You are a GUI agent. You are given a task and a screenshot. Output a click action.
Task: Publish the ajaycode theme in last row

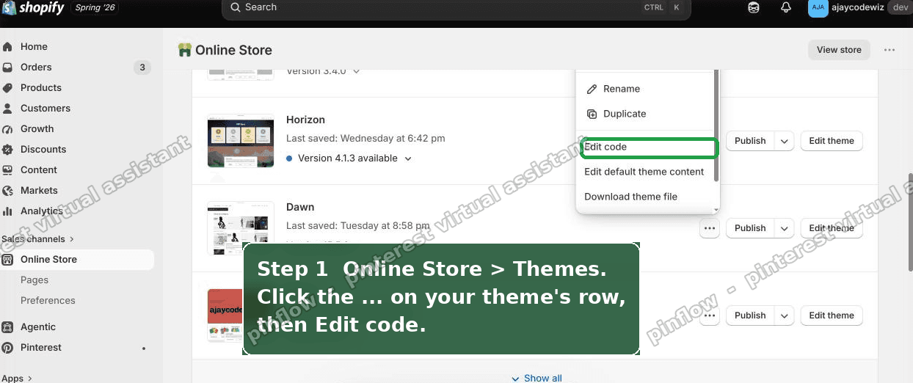(x=750, y=315)
